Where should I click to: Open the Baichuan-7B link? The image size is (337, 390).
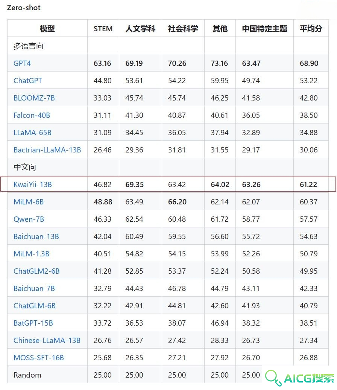34,288
